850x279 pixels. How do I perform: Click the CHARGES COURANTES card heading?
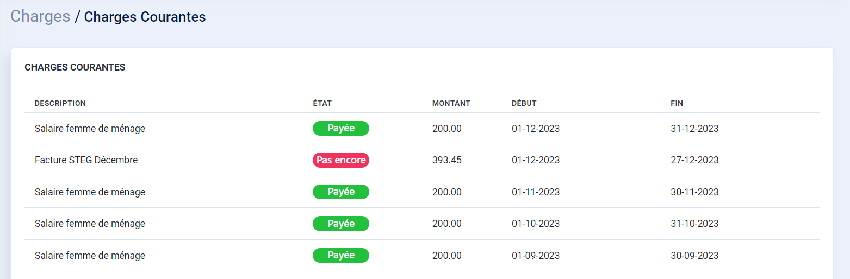[75, 67]
